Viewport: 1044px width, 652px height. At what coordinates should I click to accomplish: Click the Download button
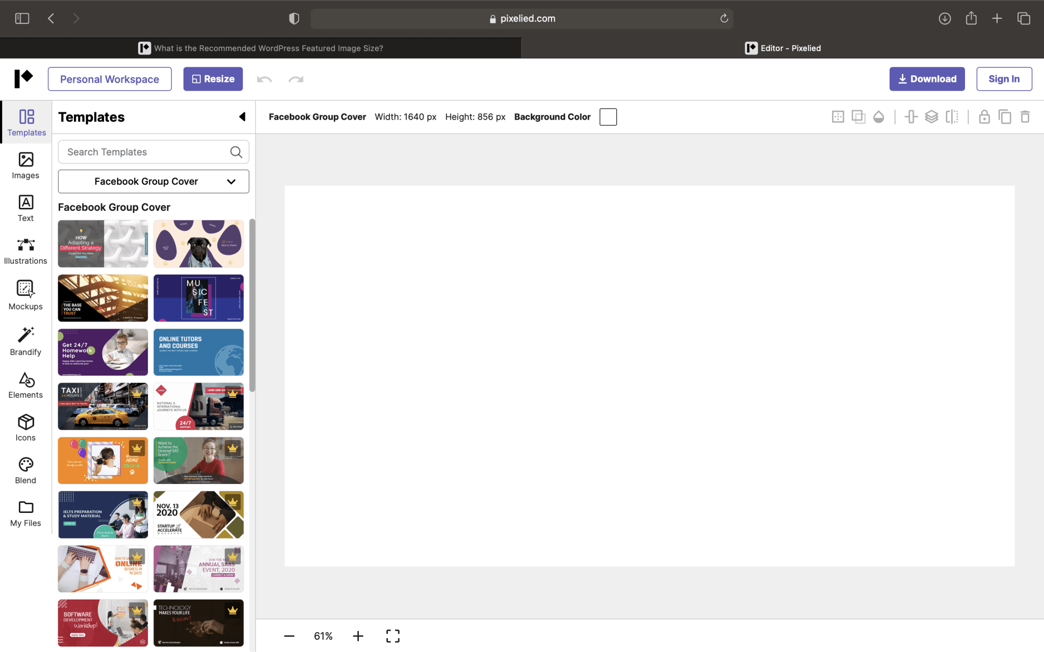[927, 79]
